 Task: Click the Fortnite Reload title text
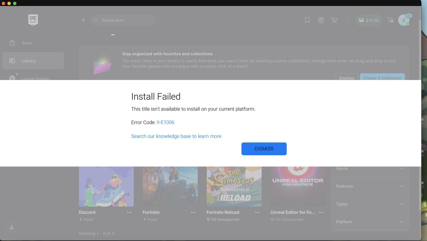223,213
